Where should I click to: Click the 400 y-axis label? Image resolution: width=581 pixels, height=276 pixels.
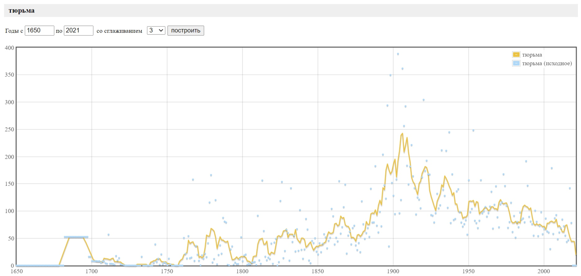click(x=10, y=48)
